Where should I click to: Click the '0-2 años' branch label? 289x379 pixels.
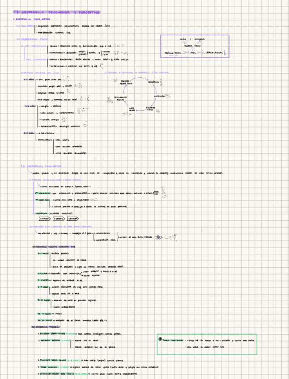tap(29, 79)
